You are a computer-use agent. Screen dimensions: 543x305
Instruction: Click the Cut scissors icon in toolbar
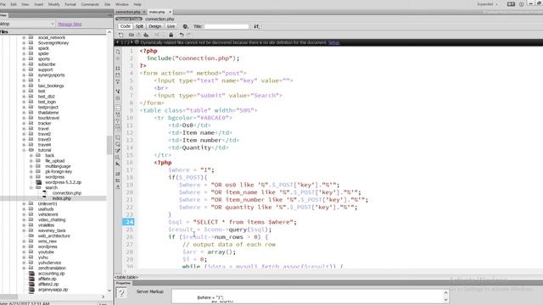pos(156,35)
